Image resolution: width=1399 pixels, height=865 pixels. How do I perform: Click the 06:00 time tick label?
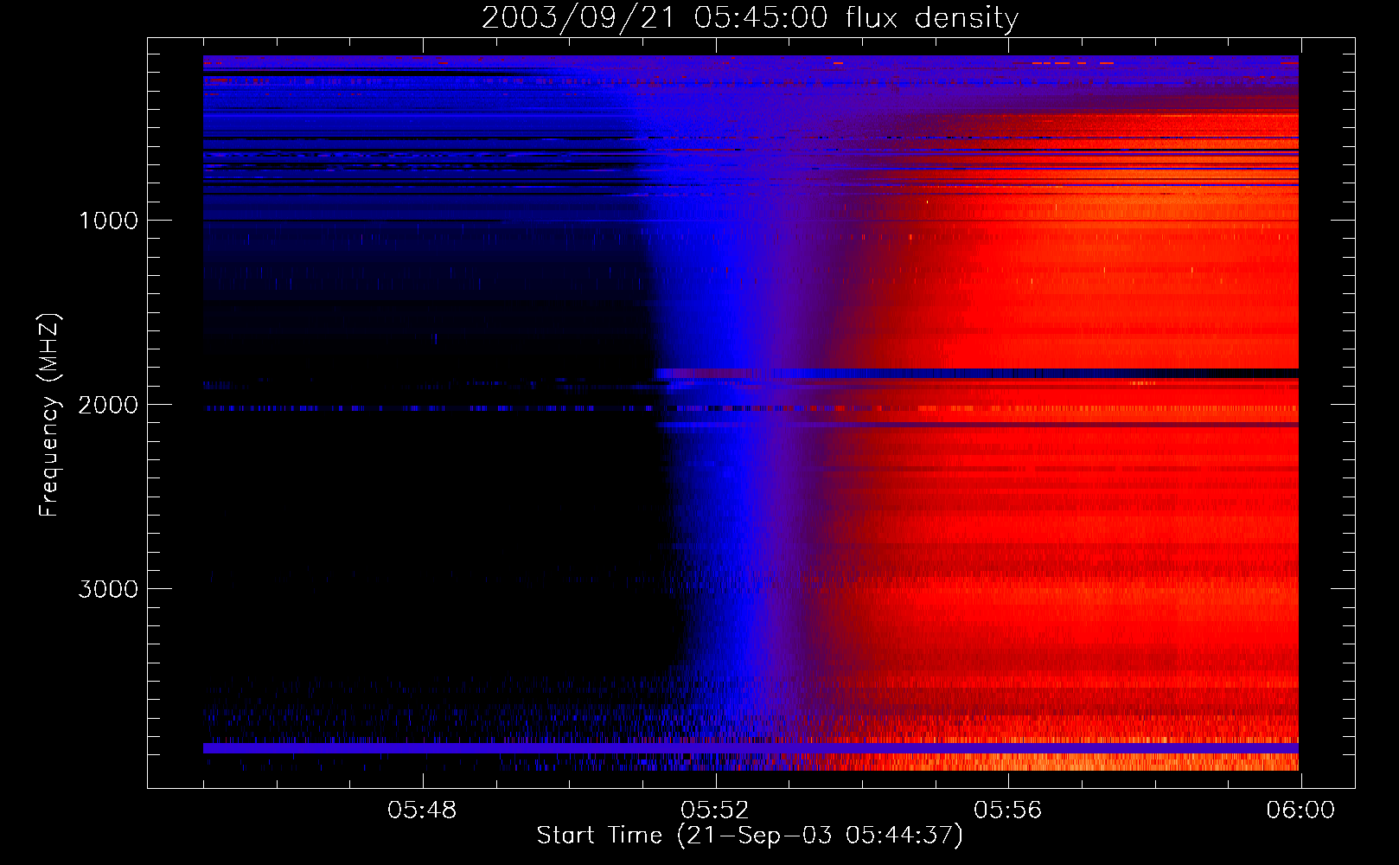pyautogui.click(x=1300, y=811)
